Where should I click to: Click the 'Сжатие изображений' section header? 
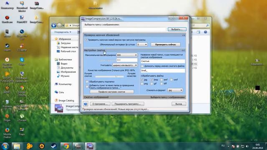[96, 97]
